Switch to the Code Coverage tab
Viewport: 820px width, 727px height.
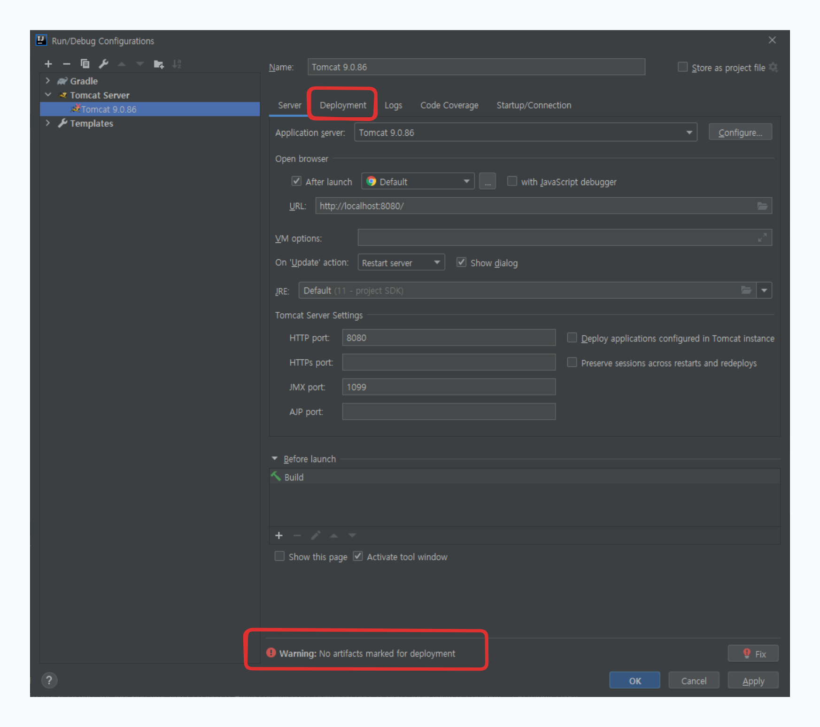click(449, 106)
